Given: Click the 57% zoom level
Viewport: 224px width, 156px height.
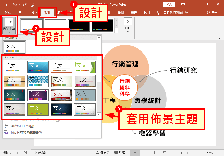Looking at the screenshot, I should point(210,153).
